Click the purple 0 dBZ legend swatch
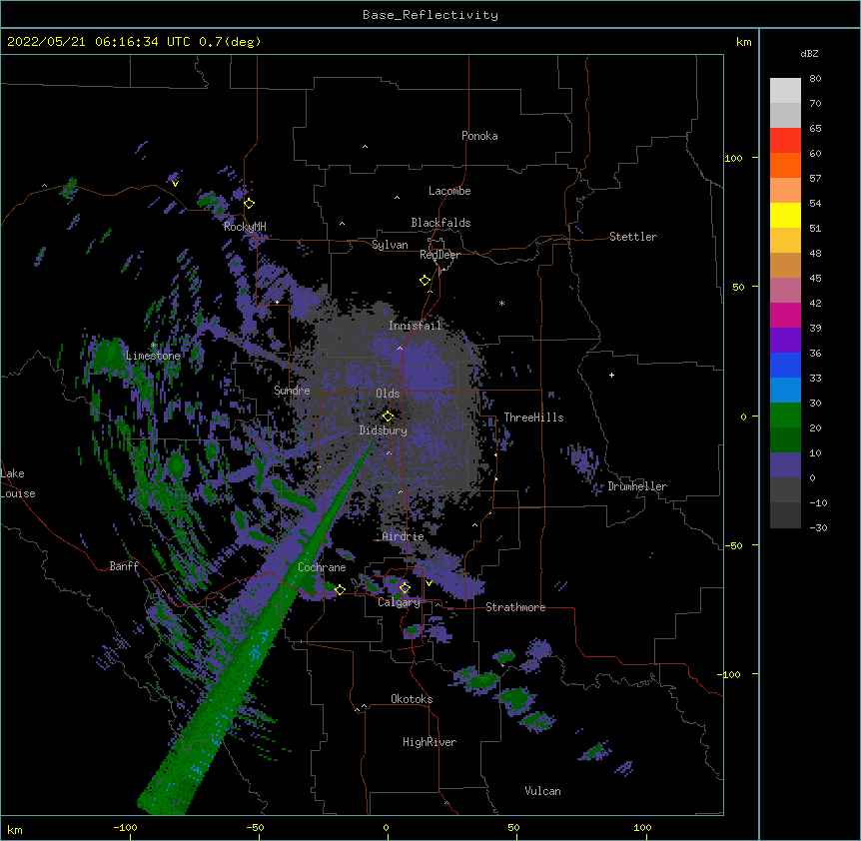Viewport: 861px width, 841px height. pyautogui.click(x=785, y=465)
